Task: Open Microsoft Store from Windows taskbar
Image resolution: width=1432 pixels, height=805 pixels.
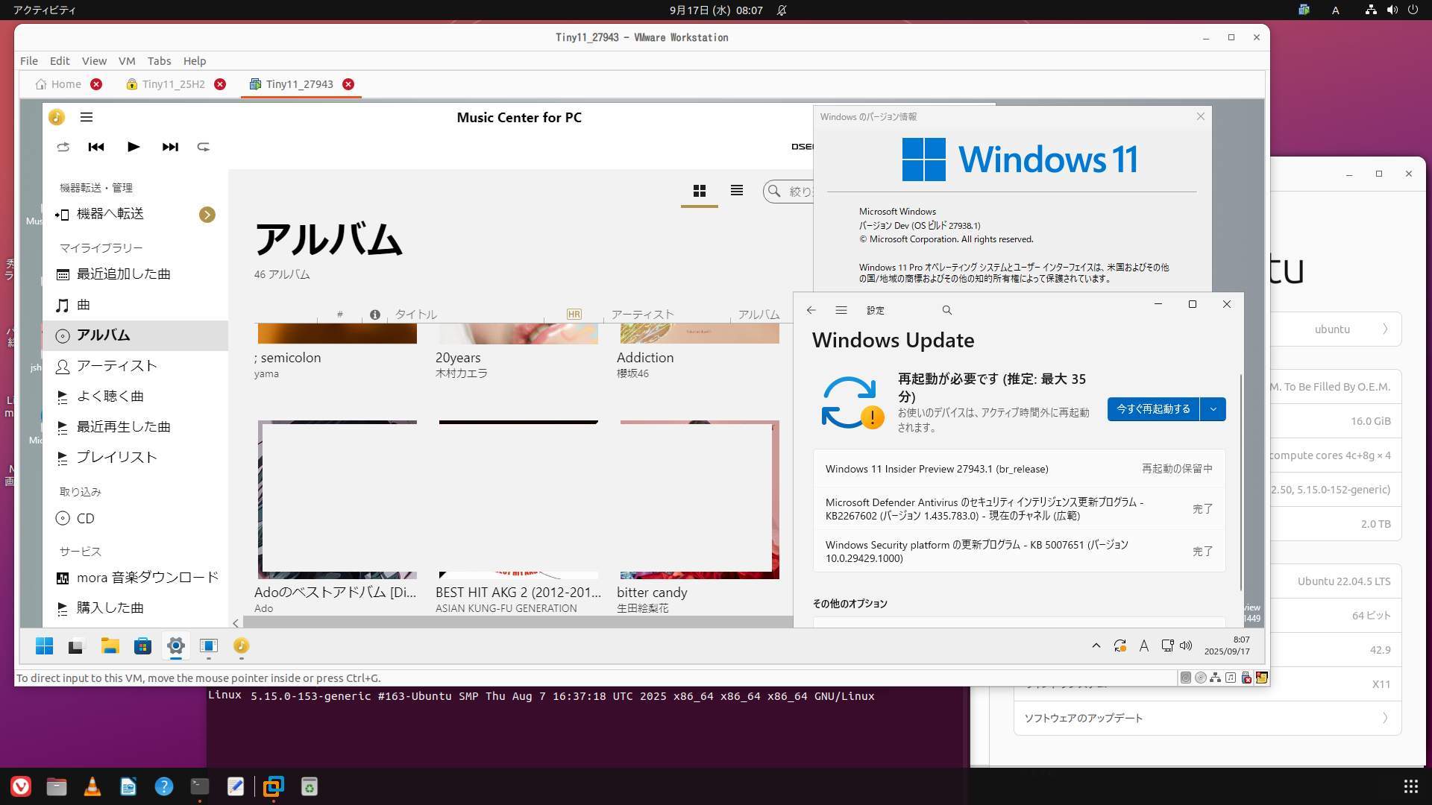Action: pos(142,646)
